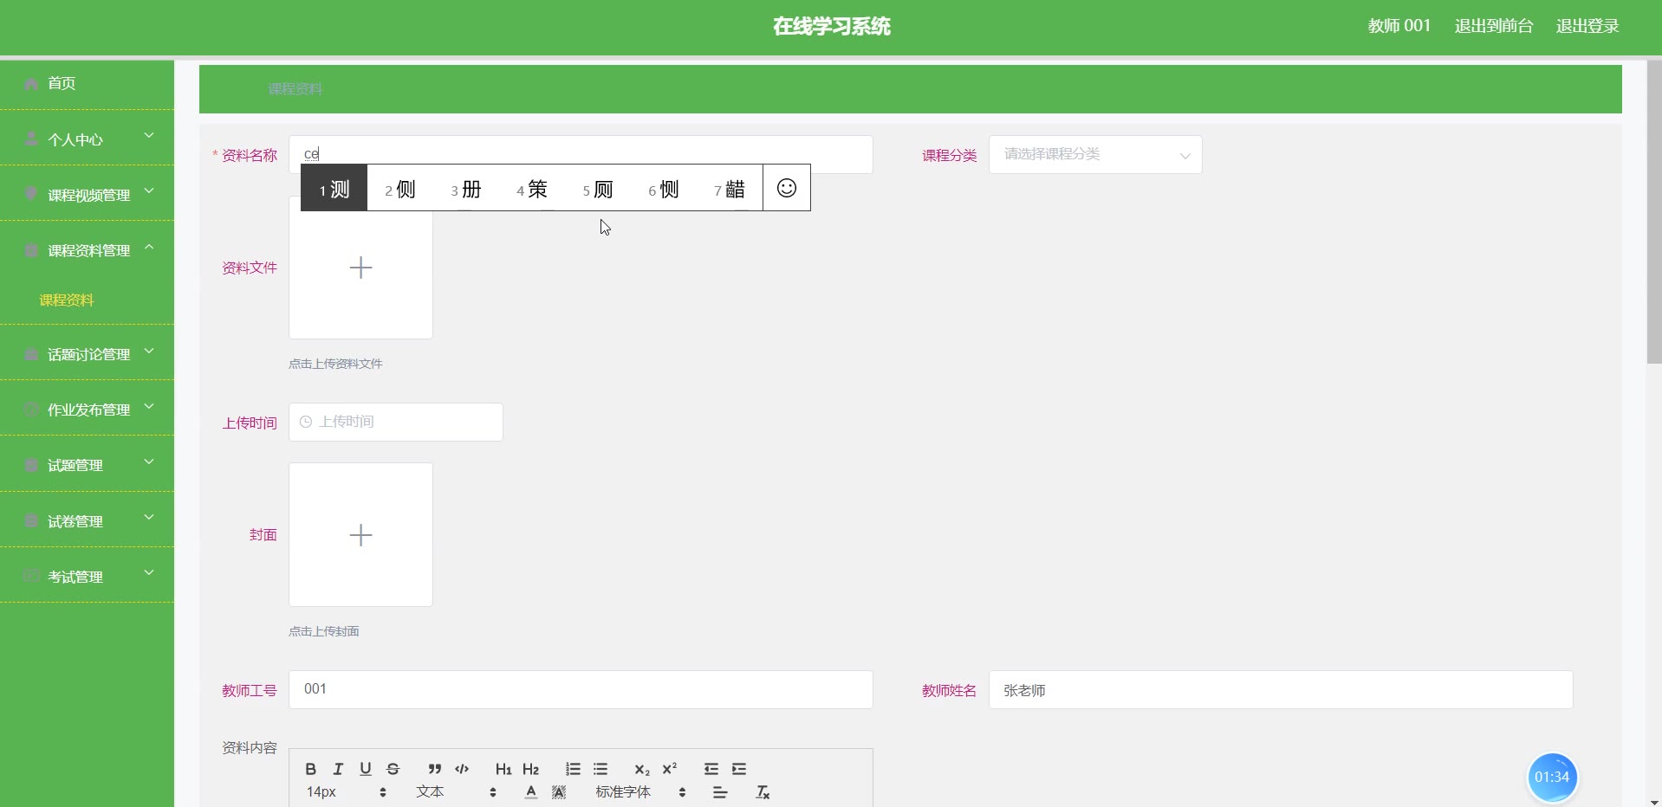Click the 首页 home icon in the sidebar
This screenshot has height=807, width=1662.
[x=31, y=83]
